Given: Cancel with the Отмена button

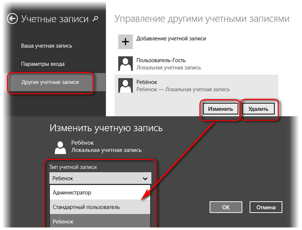Looking at the screenshot, I should 266,207.
